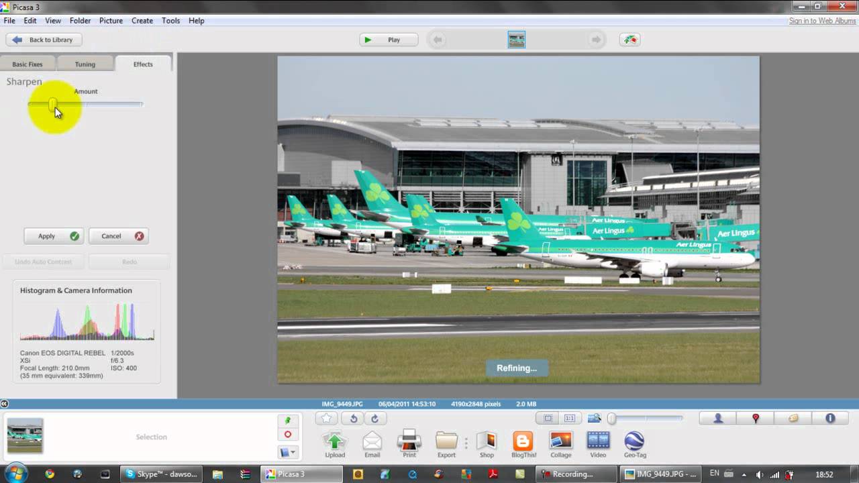Rotate the photo clockwise
Viewport: 859px width, 483px height.
374,419
